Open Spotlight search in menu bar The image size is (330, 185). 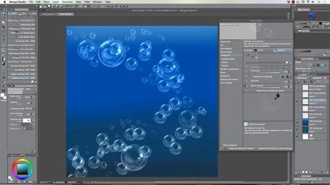(319, 2)
